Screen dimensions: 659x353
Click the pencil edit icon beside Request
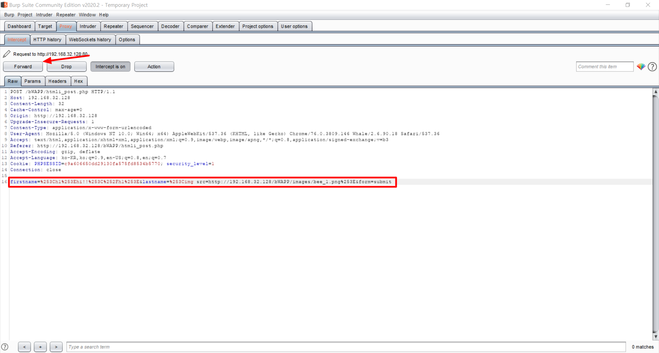[7, 54]
